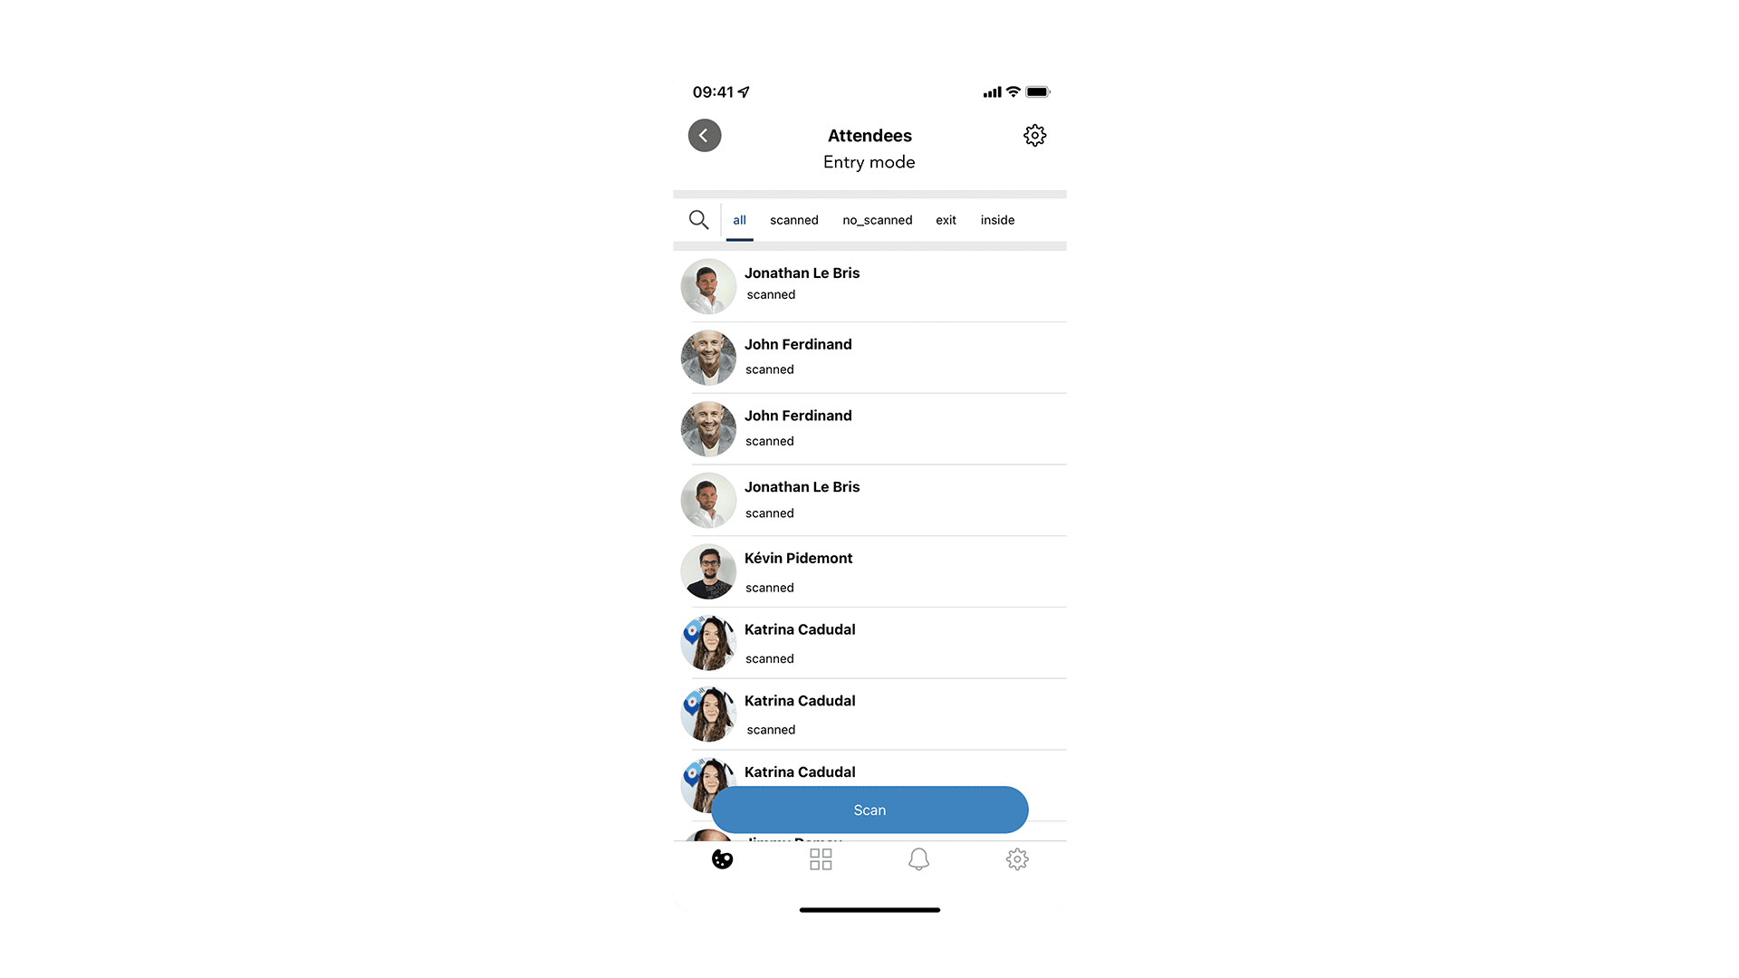Press the blue Scan button
The width and height of the screenshot is (1739, 978).
[x=869, y=810]
